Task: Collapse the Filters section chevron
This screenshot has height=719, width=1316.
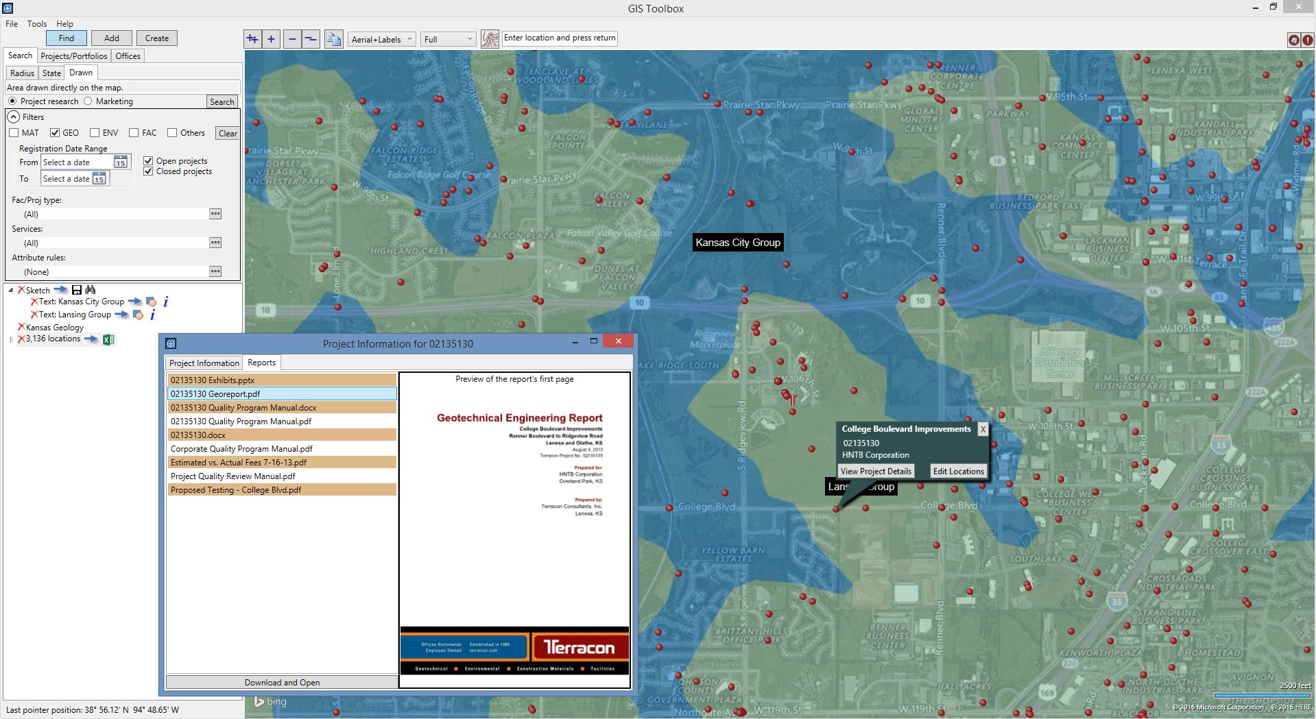Action: 13,117
